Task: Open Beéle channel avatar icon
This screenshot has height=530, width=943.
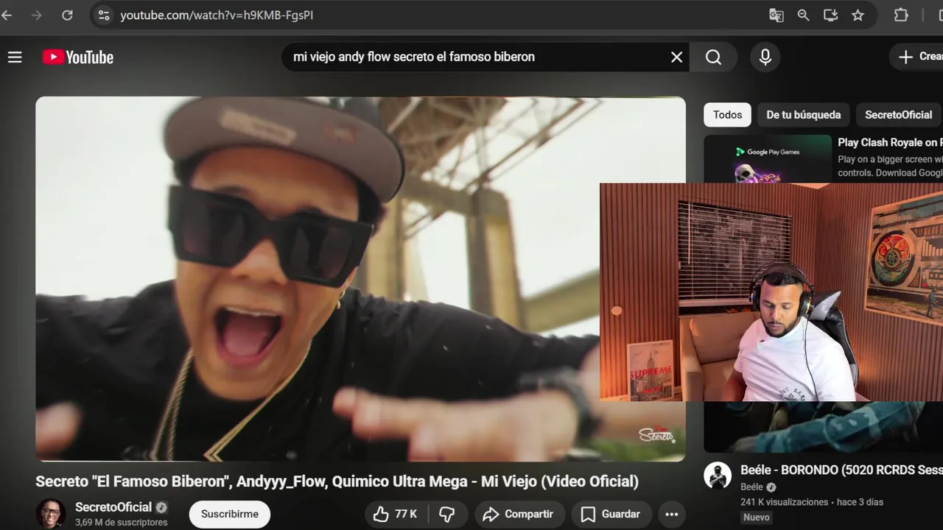Action: coord(718,476)
